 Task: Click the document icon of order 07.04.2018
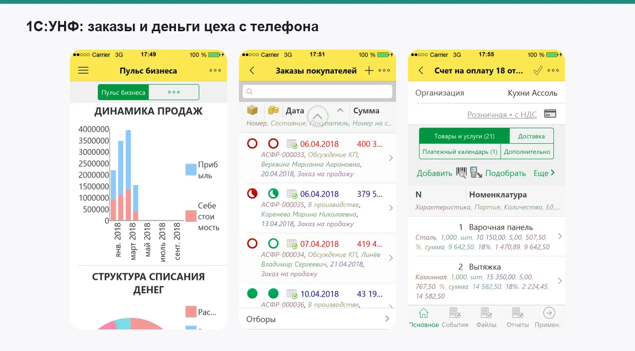click(292, 243)
